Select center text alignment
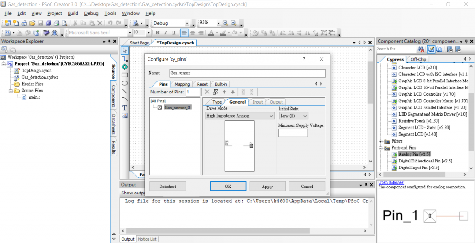Image resolution: width=475 pixels, height=243 pixels. coord(192,33)
